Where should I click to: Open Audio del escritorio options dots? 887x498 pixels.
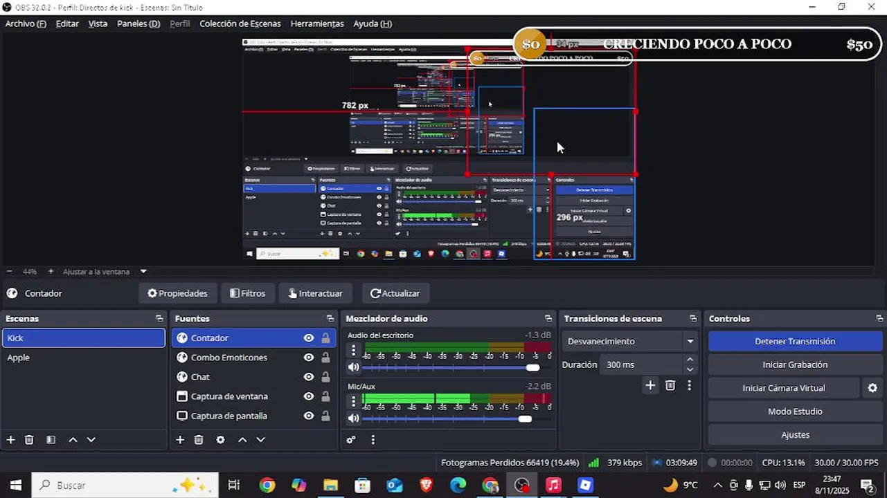point(353,351)
